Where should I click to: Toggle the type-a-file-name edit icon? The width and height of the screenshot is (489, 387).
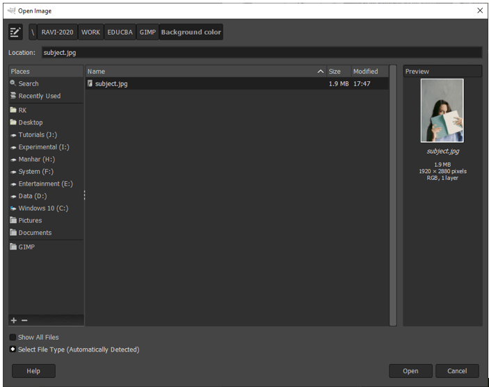[x=15, y=32]
